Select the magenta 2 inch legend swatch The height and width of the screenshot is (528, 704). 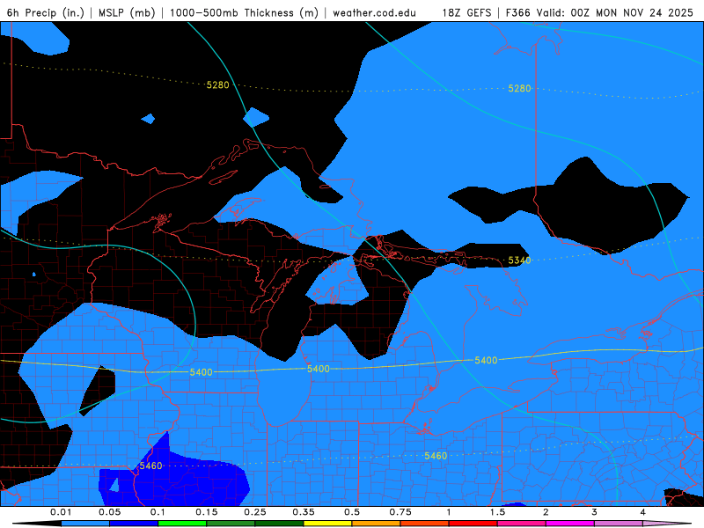point(570,524)
